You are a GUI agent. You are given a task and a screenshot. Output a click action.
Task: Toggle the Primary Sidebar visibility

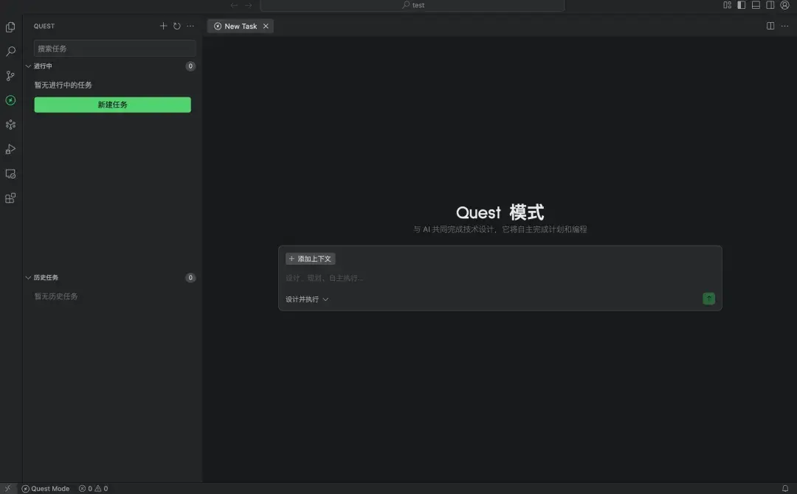[741, 5]
